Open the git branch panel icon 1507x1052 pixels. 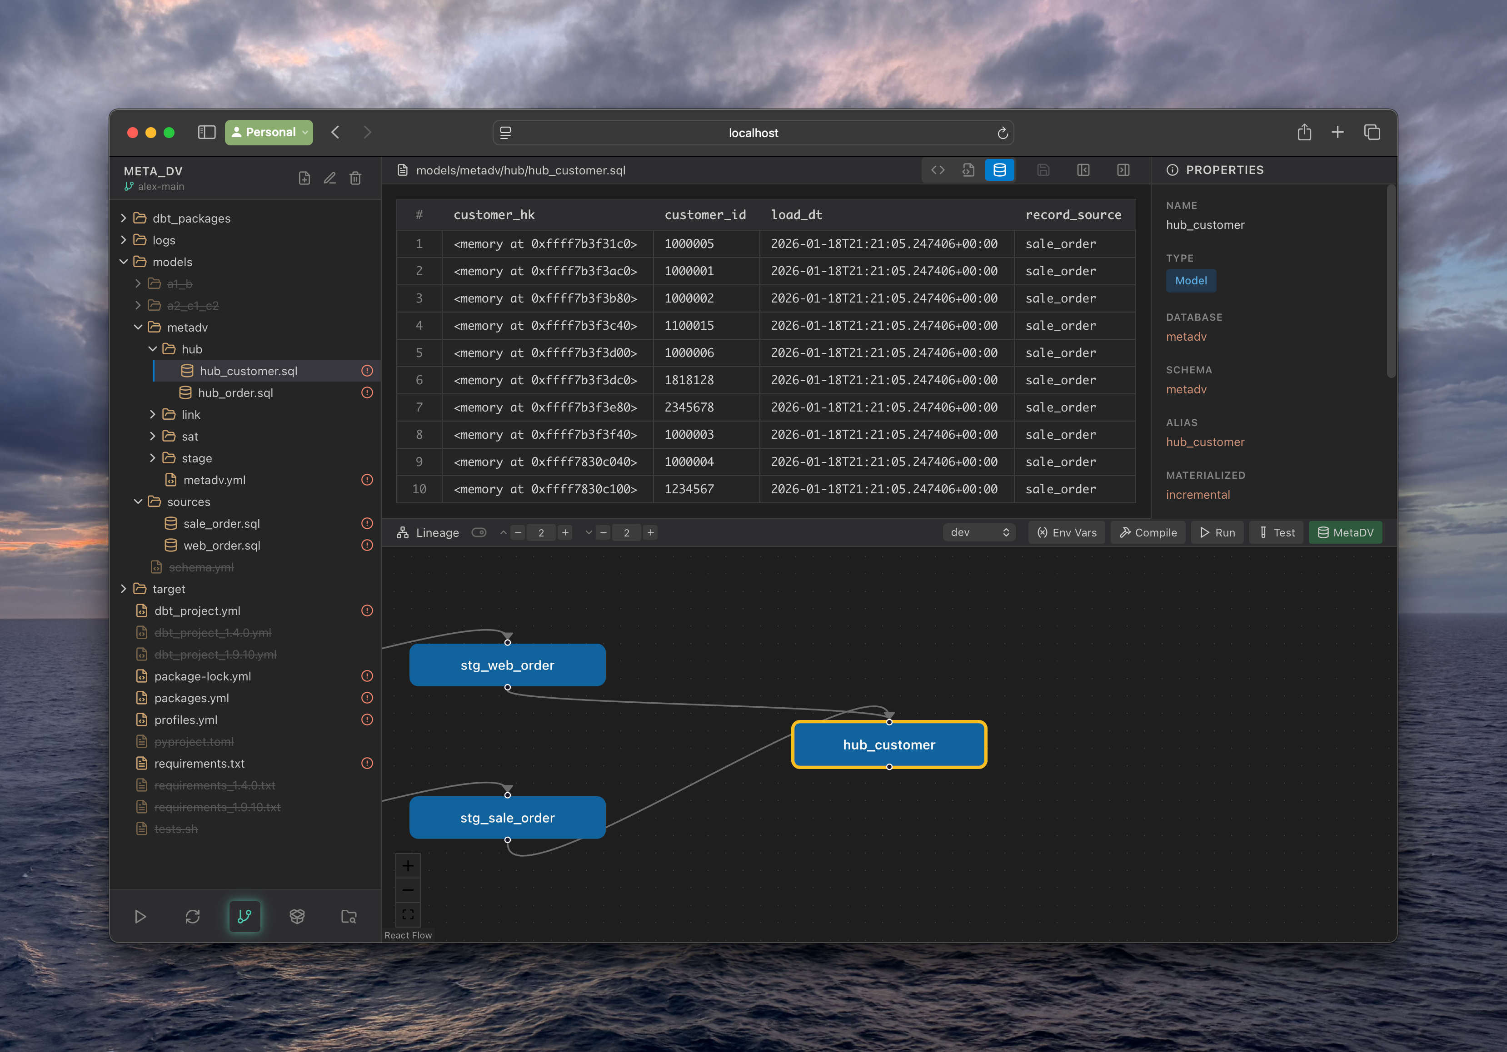(245, 916)
